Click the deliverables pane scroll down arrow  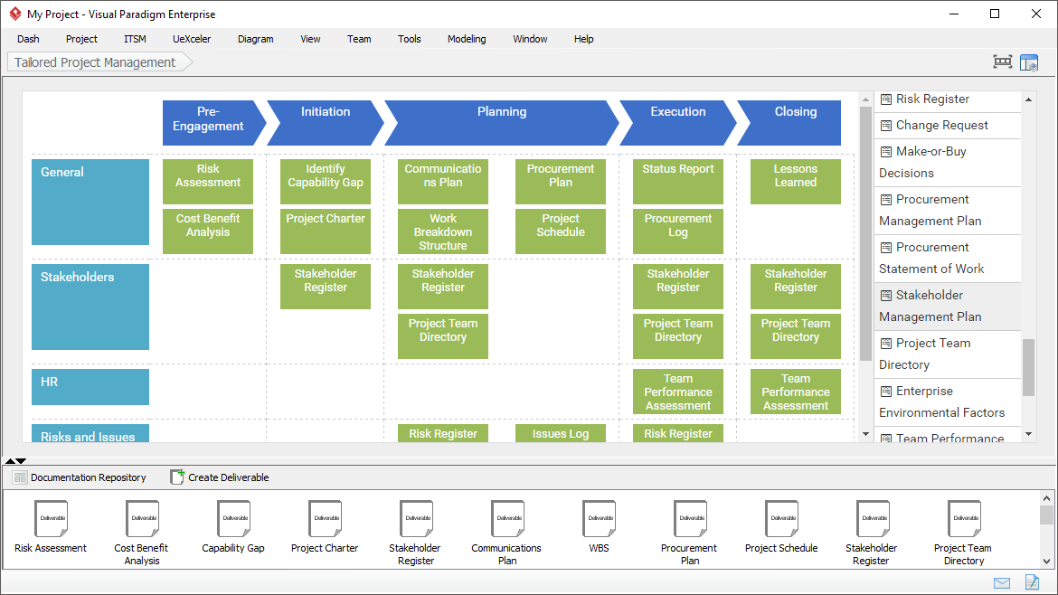point(1046,561)
